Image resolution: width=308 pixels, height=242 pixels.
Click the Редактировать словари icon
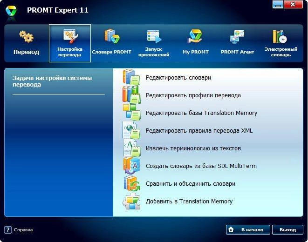[x=131, y=77]
